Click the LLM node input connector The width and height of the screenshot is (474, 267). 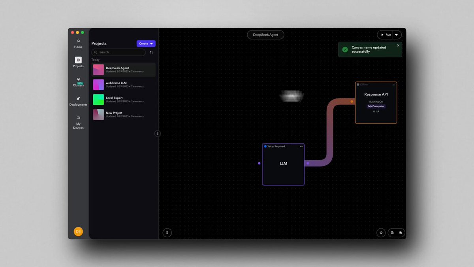(x=259, y=163)
